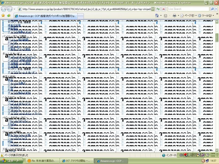Open the Windows スタート button
This screenshot has width=219, height=164.
11,161
